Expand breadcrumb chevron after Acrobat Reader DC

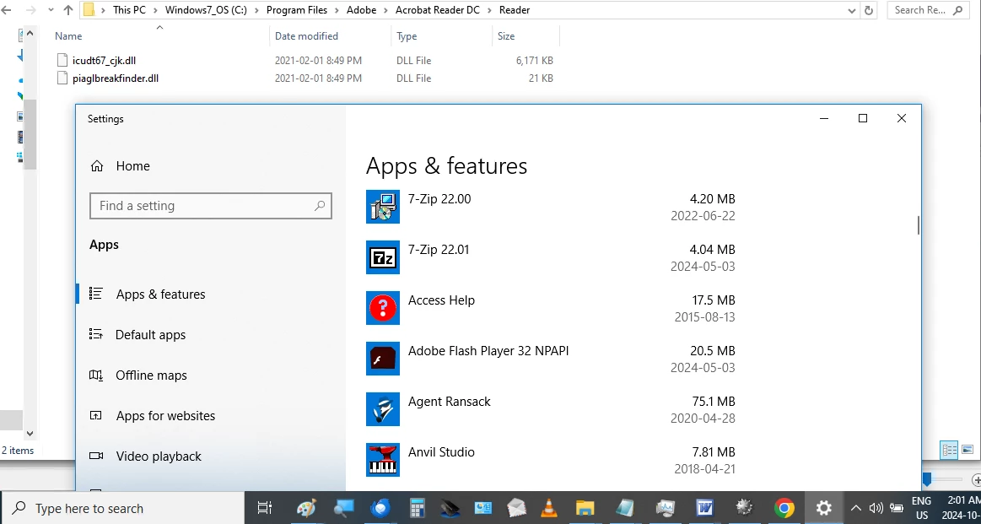point(490,10)
